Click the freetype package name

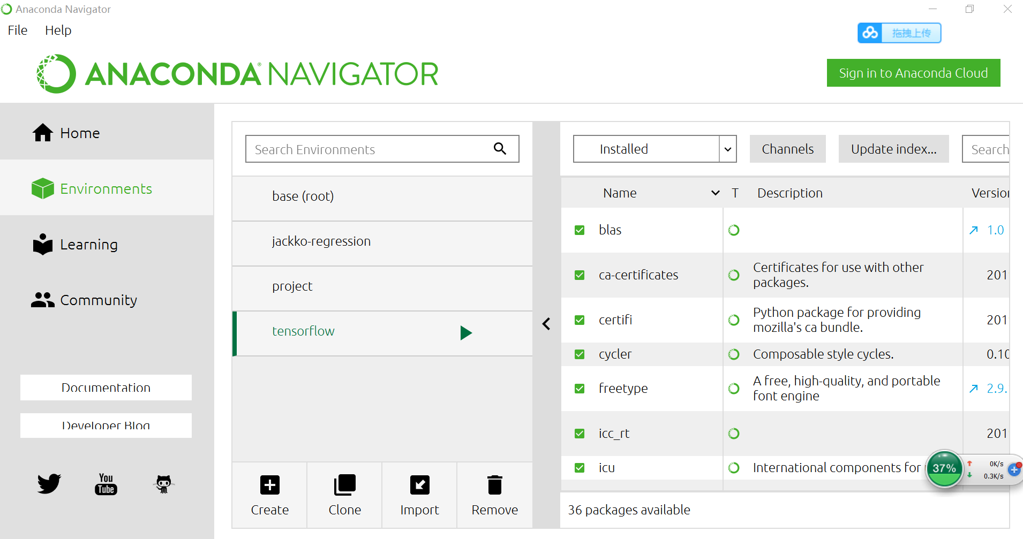coord(623,389)
